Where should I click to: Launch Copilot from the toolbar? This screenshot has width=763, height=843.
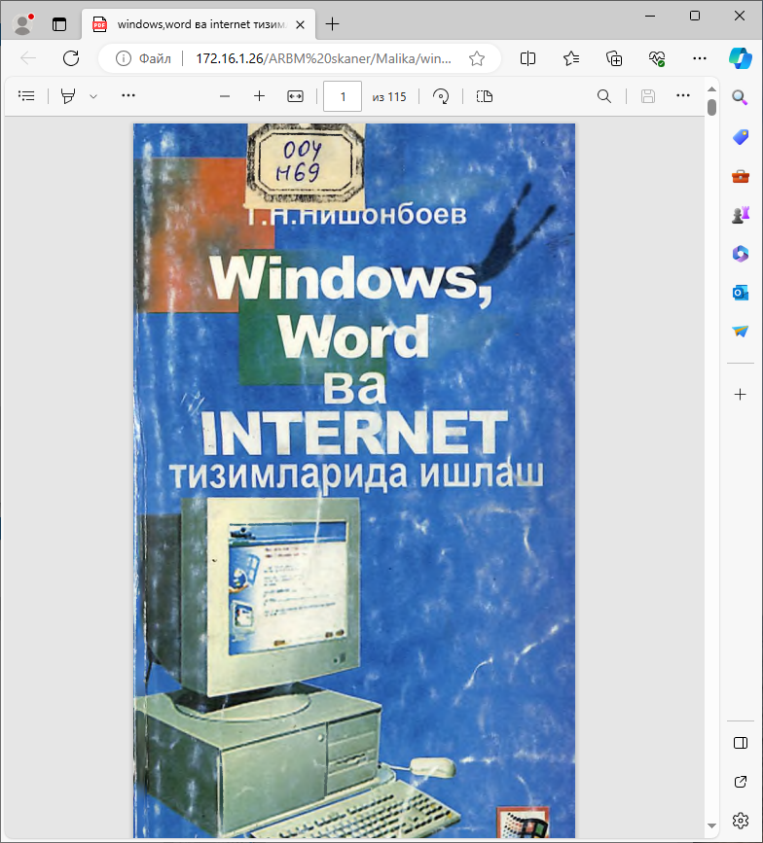(741, 58)
